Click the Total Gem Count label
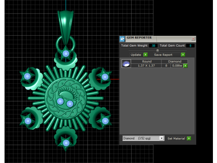The width and height of the screenshot is (217, 163). click(x=172, y=46)
